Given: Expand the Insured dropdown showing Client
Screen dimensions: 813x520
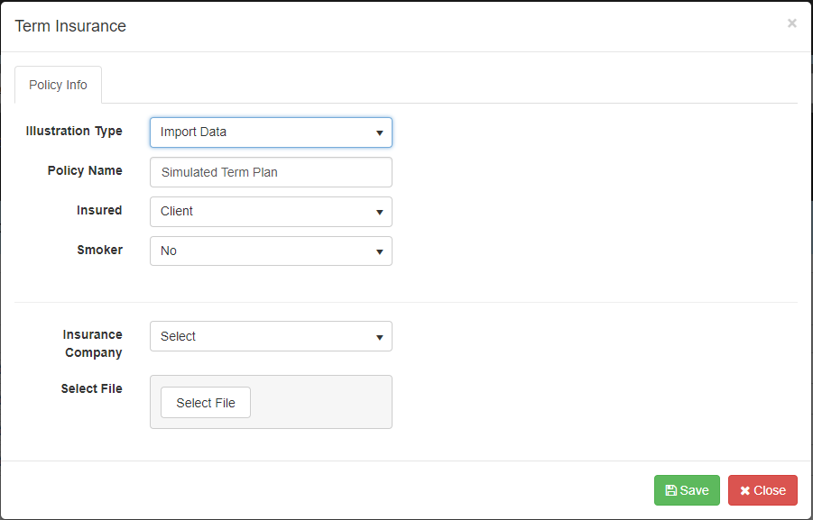Looking at the screenshot, I should [271, 211].
